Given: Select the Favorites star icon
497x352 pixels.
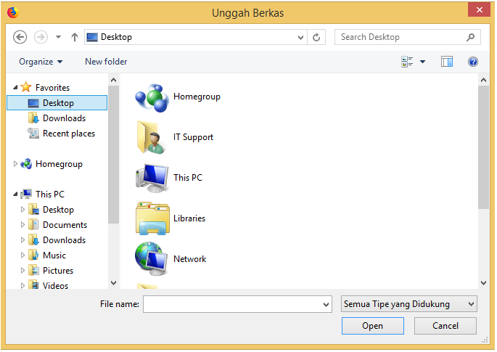Looking at the screenshot, I should (26, 87).
